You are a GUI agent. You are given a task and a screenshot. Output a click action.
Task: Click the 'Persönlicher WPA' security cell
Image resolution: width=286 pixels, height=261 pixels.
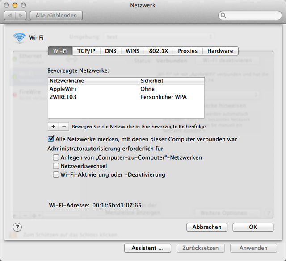164,97
